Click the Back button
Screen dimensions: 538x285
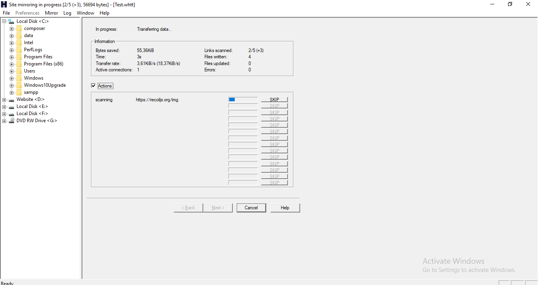point(188,208)
